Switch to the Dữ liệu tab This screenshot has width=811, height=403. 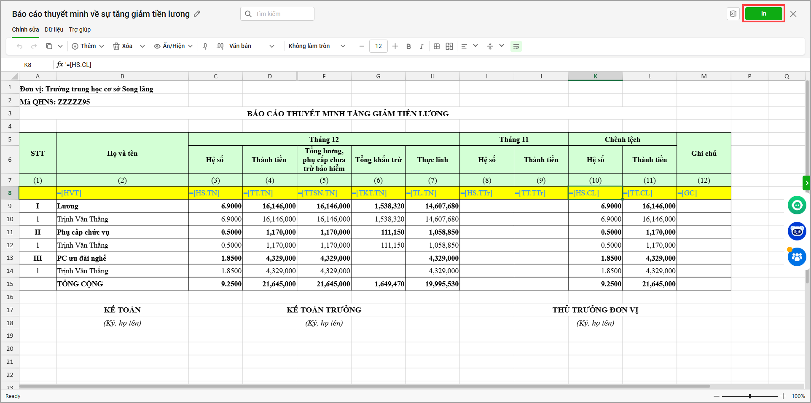pyautogui.click(x=54, y=29)
